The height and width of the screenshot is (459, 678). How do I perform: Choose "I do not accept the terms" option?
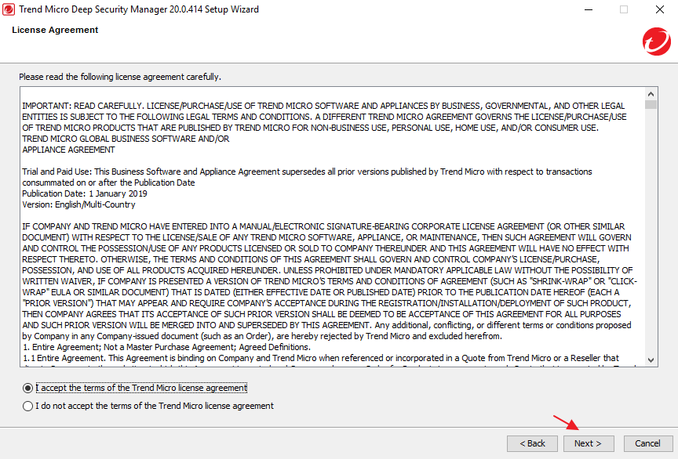click(x=28, y=406)
